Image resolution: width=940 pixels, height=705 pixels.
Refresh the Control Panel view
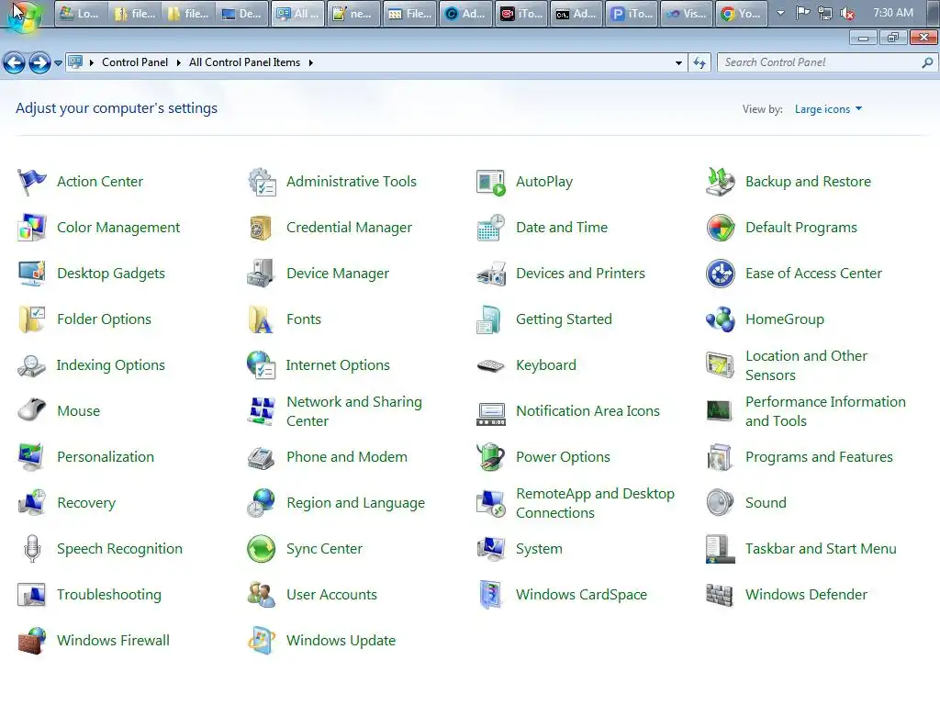point(699,63)
